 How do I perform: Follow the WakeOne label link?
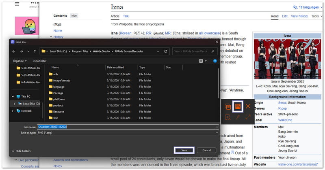pos(285,120)
